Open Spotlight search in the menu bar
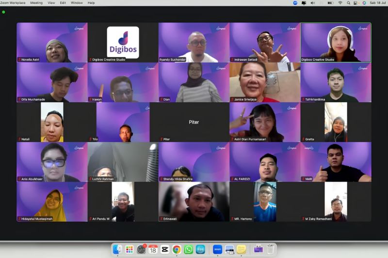The width and height of the screenshot is (388, 258). point(348,3)
